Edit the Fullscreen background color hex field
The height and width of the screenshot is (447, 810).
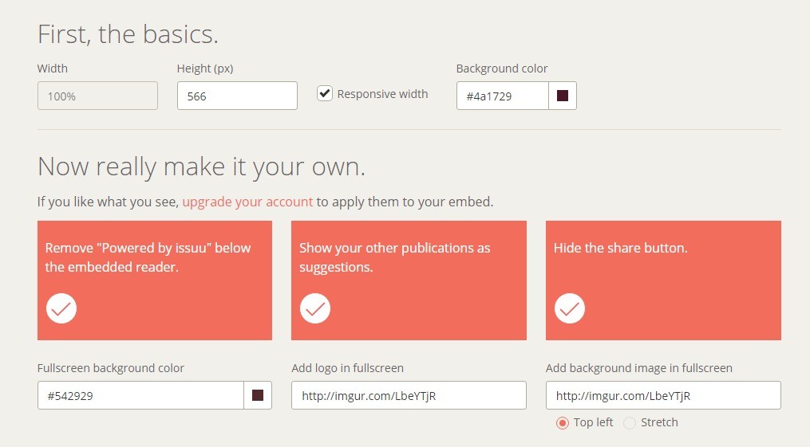pyautogui.click(x=140, y=395)
